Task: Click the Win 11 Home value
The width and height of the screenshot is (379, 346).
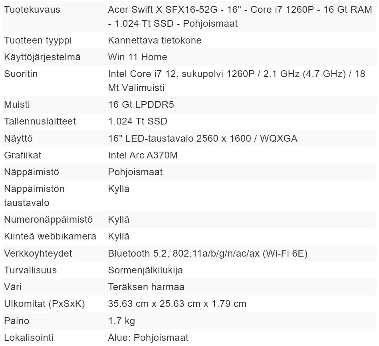Action: point(137,57)
